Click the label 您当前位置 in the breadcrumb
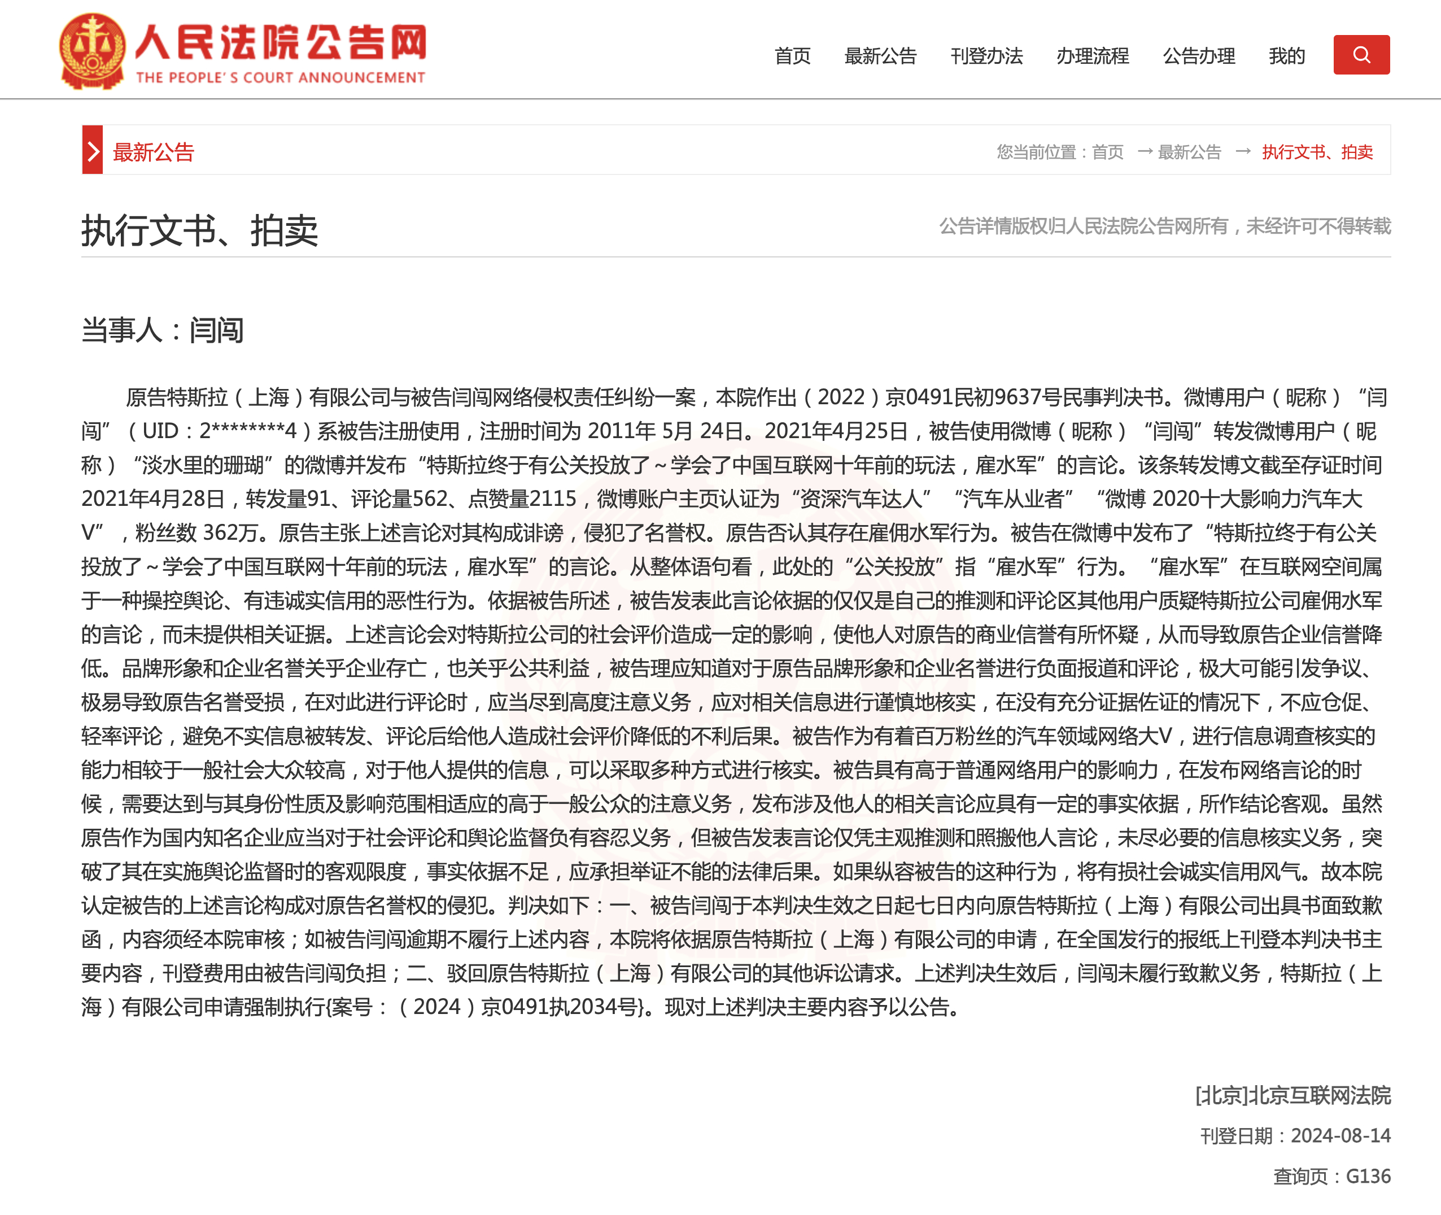The width and height of the screenshot is (1441, 1215). (1036, 151)
